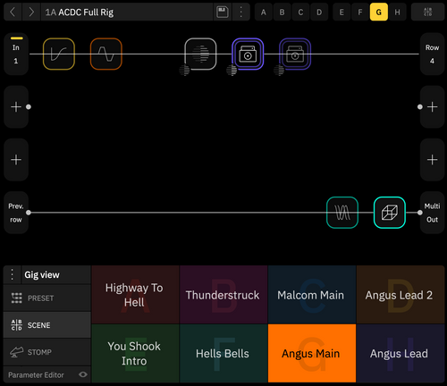Go to the previous preset arrow

coord(13,13)
